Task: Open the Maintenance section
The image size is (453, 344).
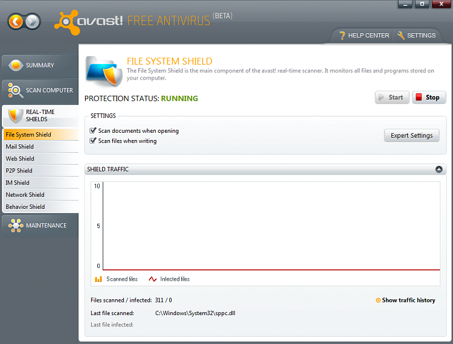Action: pyautogui.click(x=40, y=225)
